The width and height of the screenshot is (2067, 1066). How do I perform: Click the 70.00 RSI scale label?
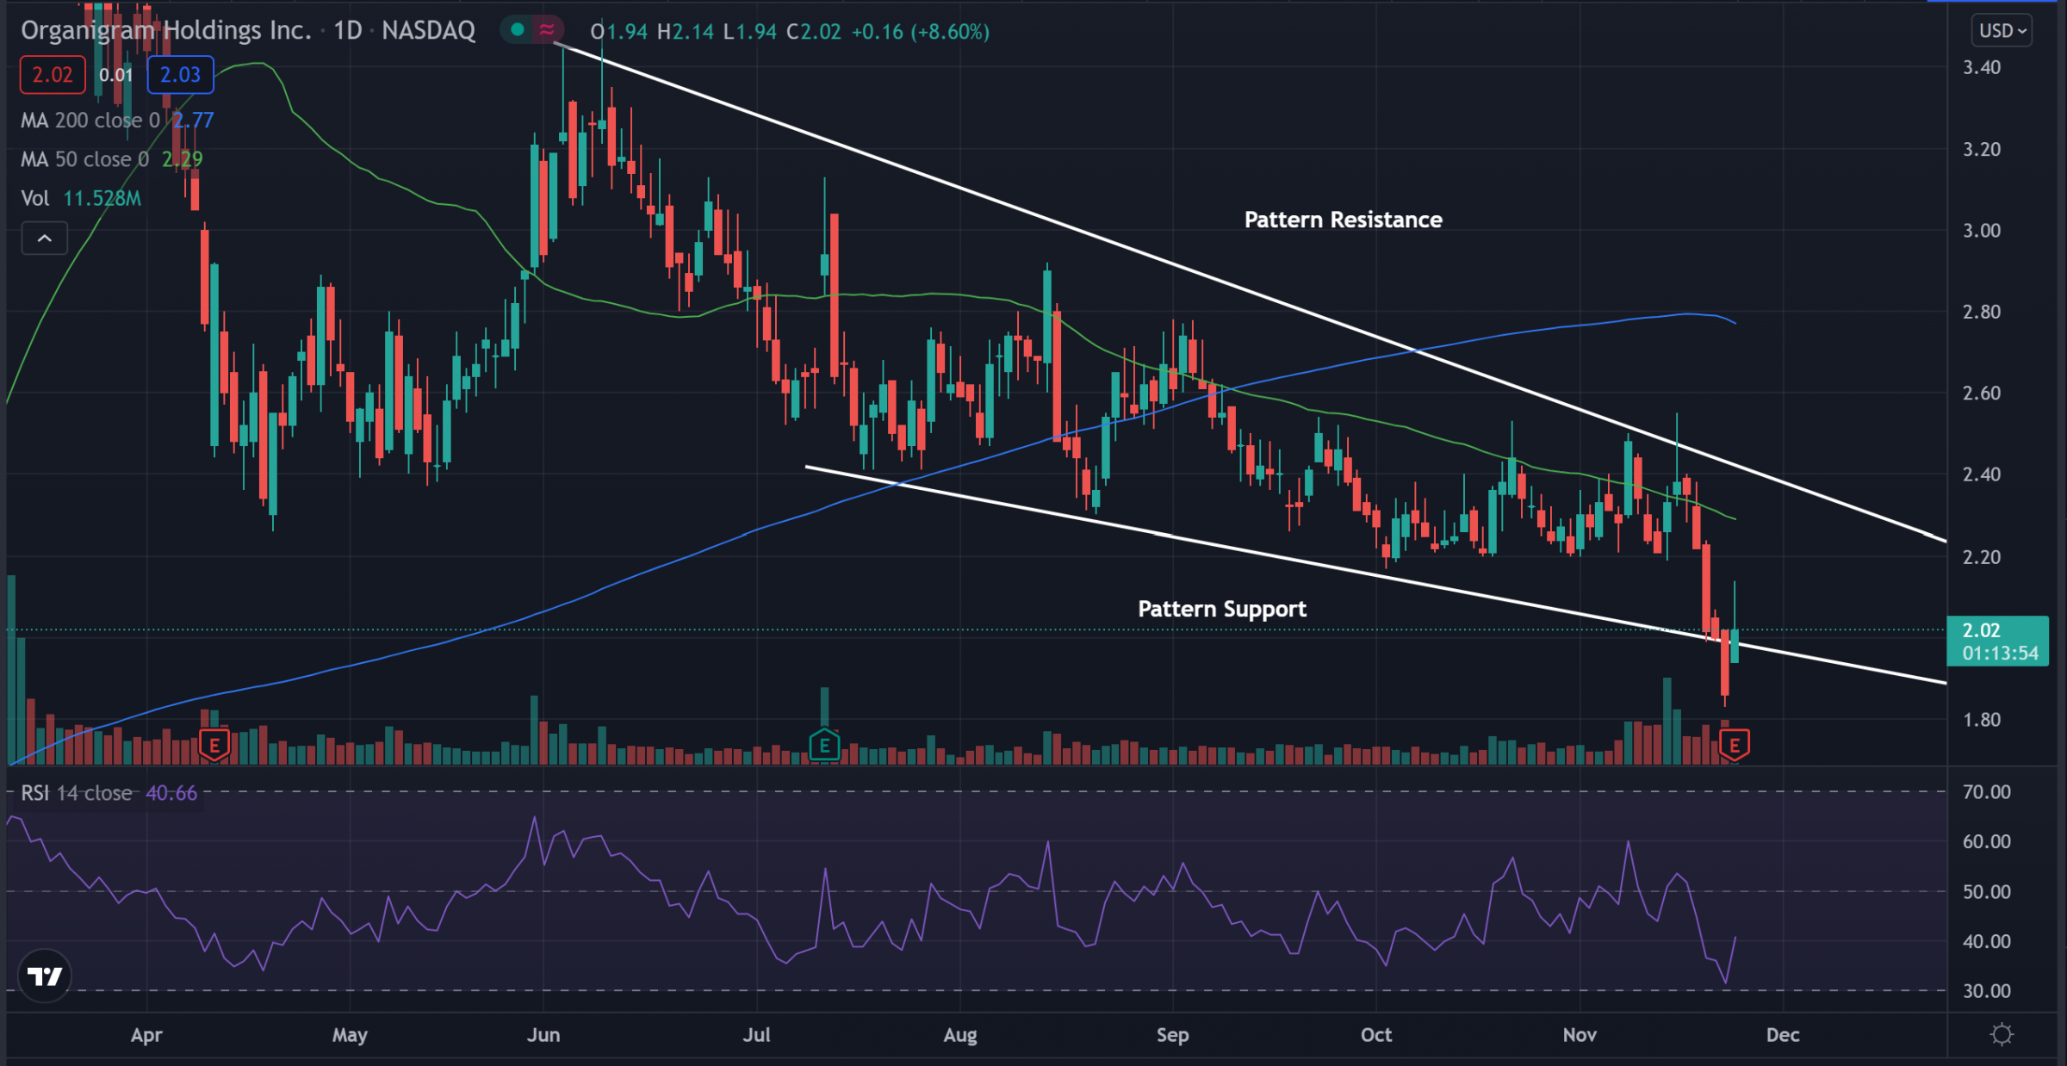click(1986, 792)
